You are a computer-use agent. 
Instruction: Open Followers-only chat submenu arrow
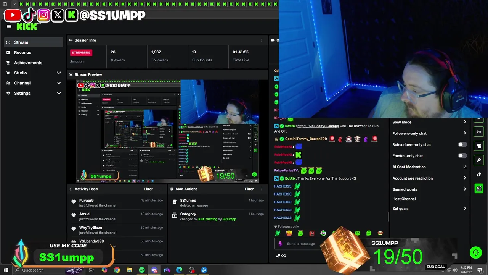coord(465,133)
